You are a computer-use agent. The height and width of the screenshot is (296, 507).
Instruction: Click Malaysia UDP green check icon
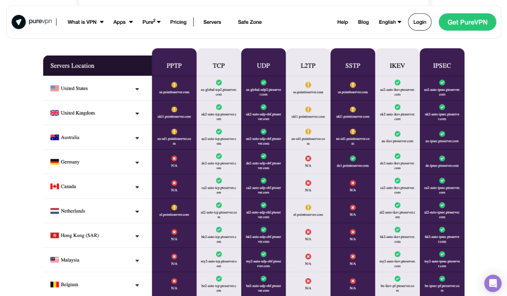[263, 254]
